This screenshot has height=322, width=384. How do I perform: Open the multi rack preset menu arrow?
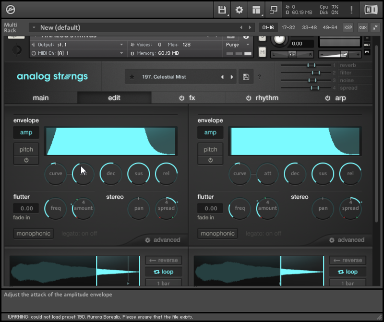click(x=34, y=27)
